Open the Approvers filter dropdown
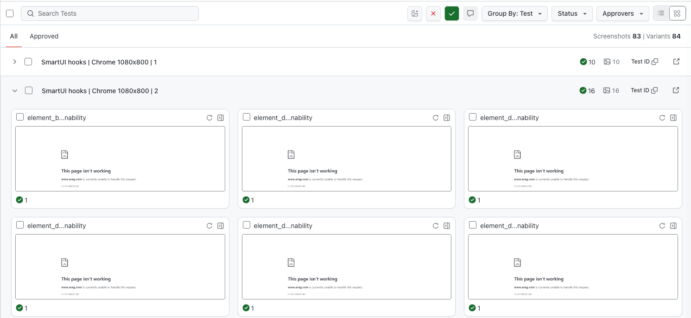The image size is (691, 318). coord(622,13)
